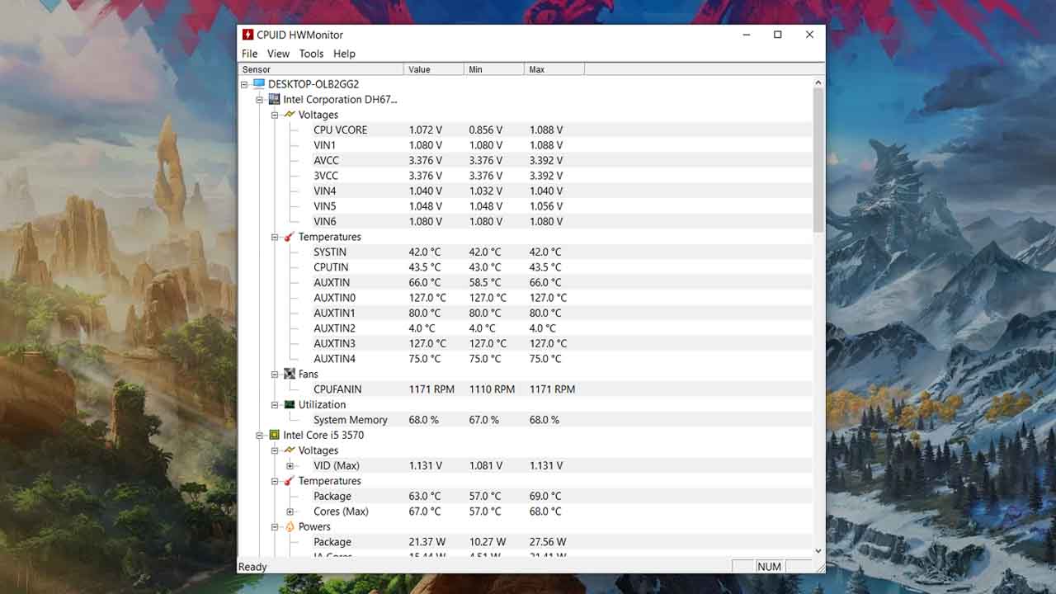Click the Max column header

(535, 69)
